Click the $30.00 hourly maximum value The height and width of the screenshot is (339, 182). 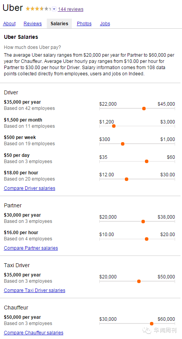click(168, 175)
